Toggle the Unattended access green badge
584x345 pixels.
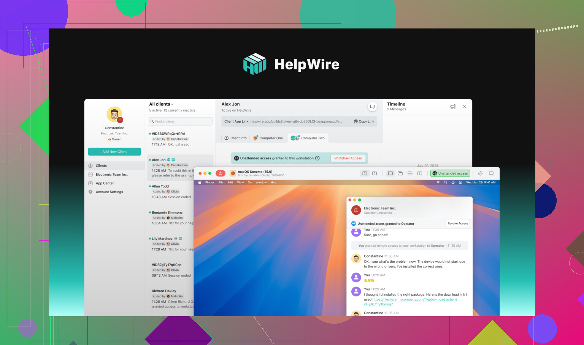tap(450, 173)
